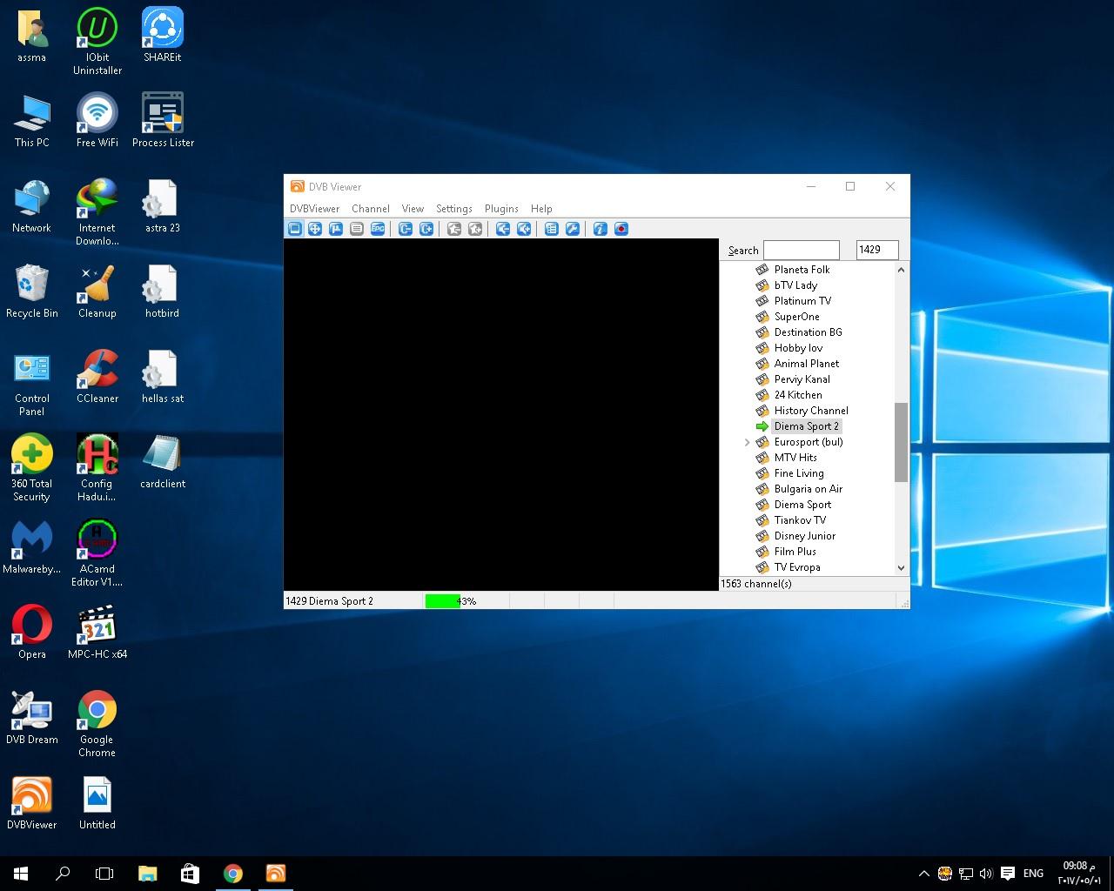This screenshot has height=891, width=1114.
Task: Open the Free WiFi desktop icon
Action: click(x=97, y=122)
